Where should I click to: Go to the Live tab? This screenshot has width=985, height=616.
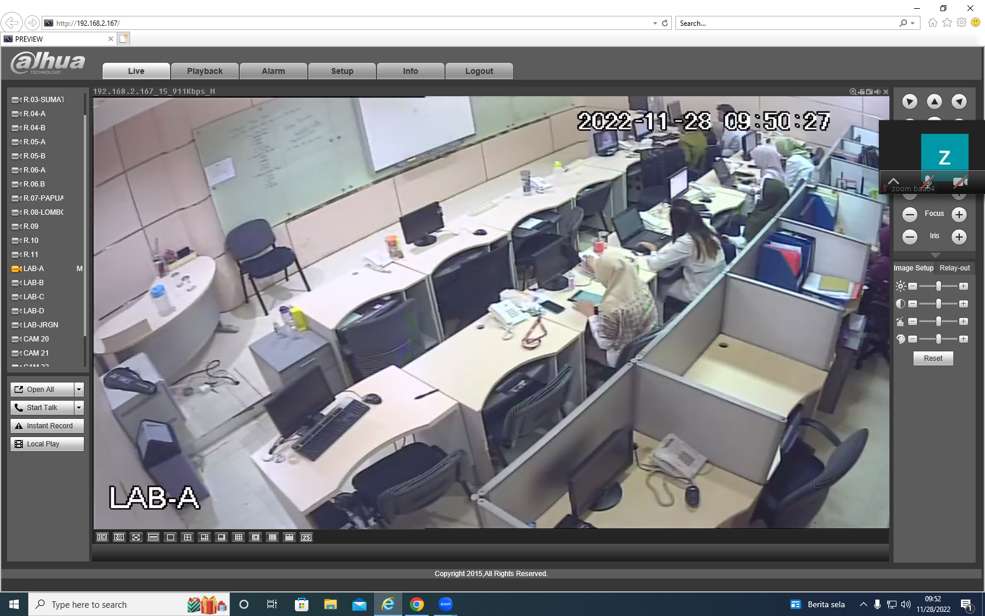point(136,71)
